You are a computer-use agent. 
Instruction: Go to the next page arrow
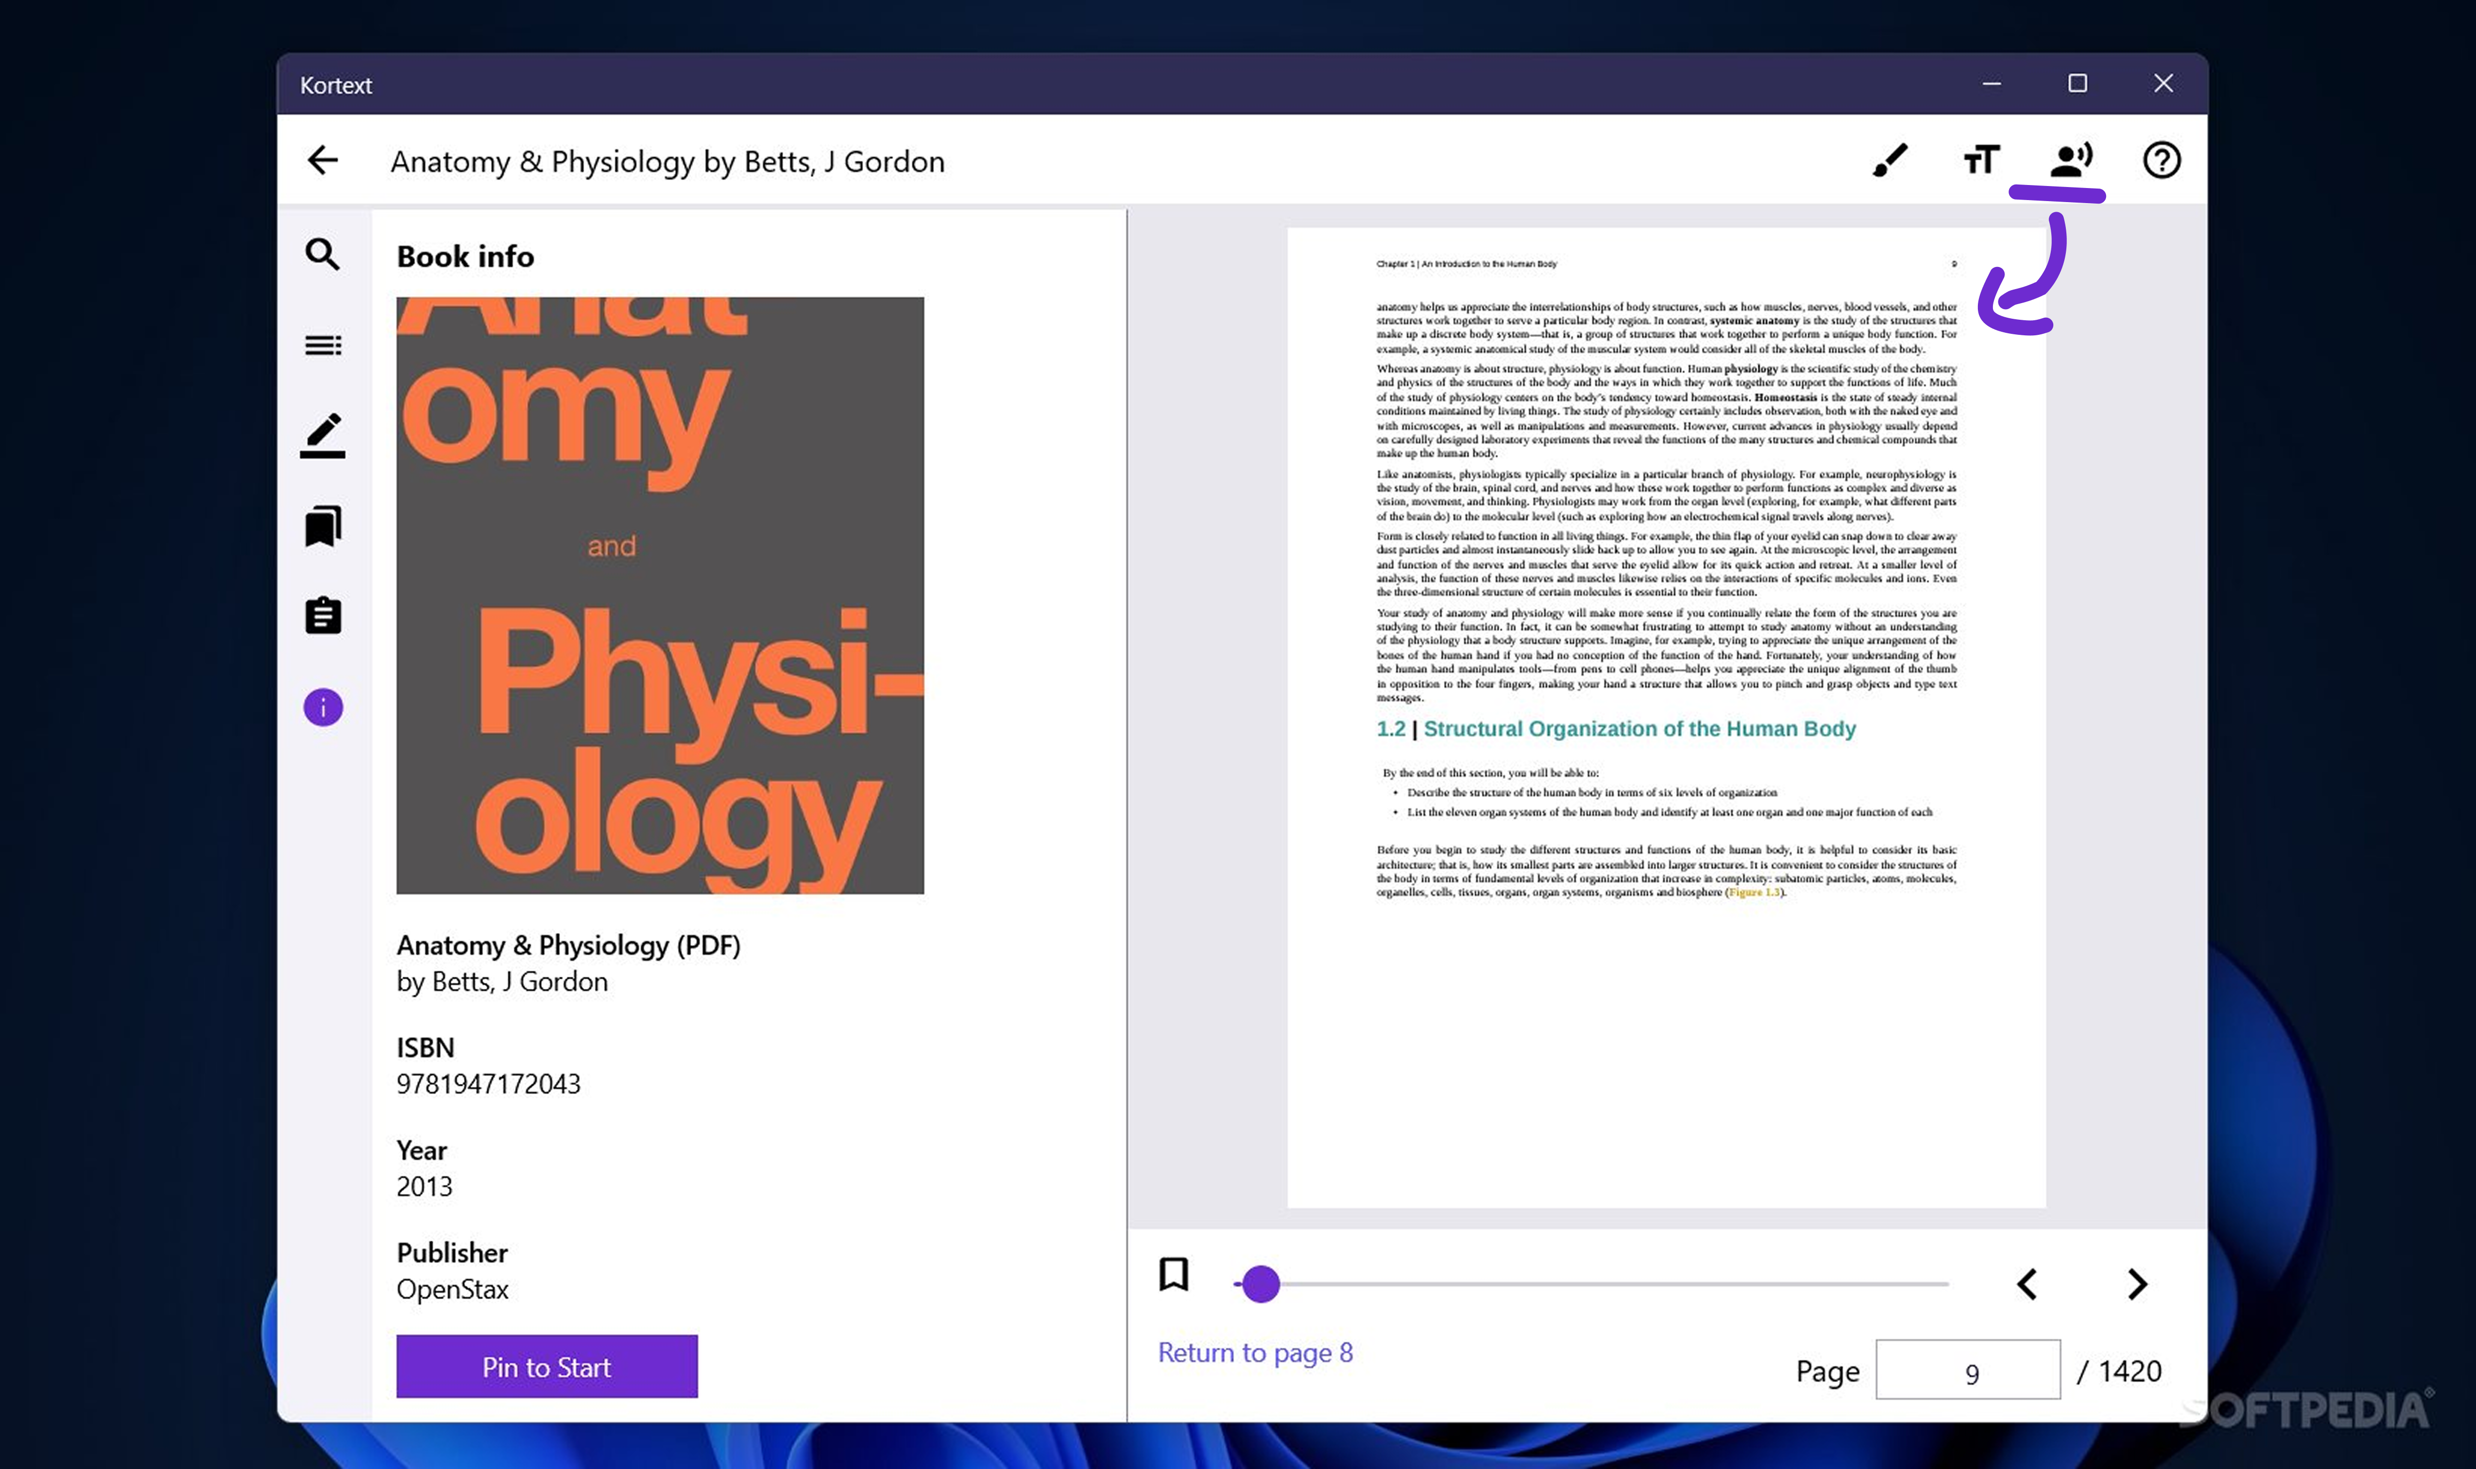2137,1284
